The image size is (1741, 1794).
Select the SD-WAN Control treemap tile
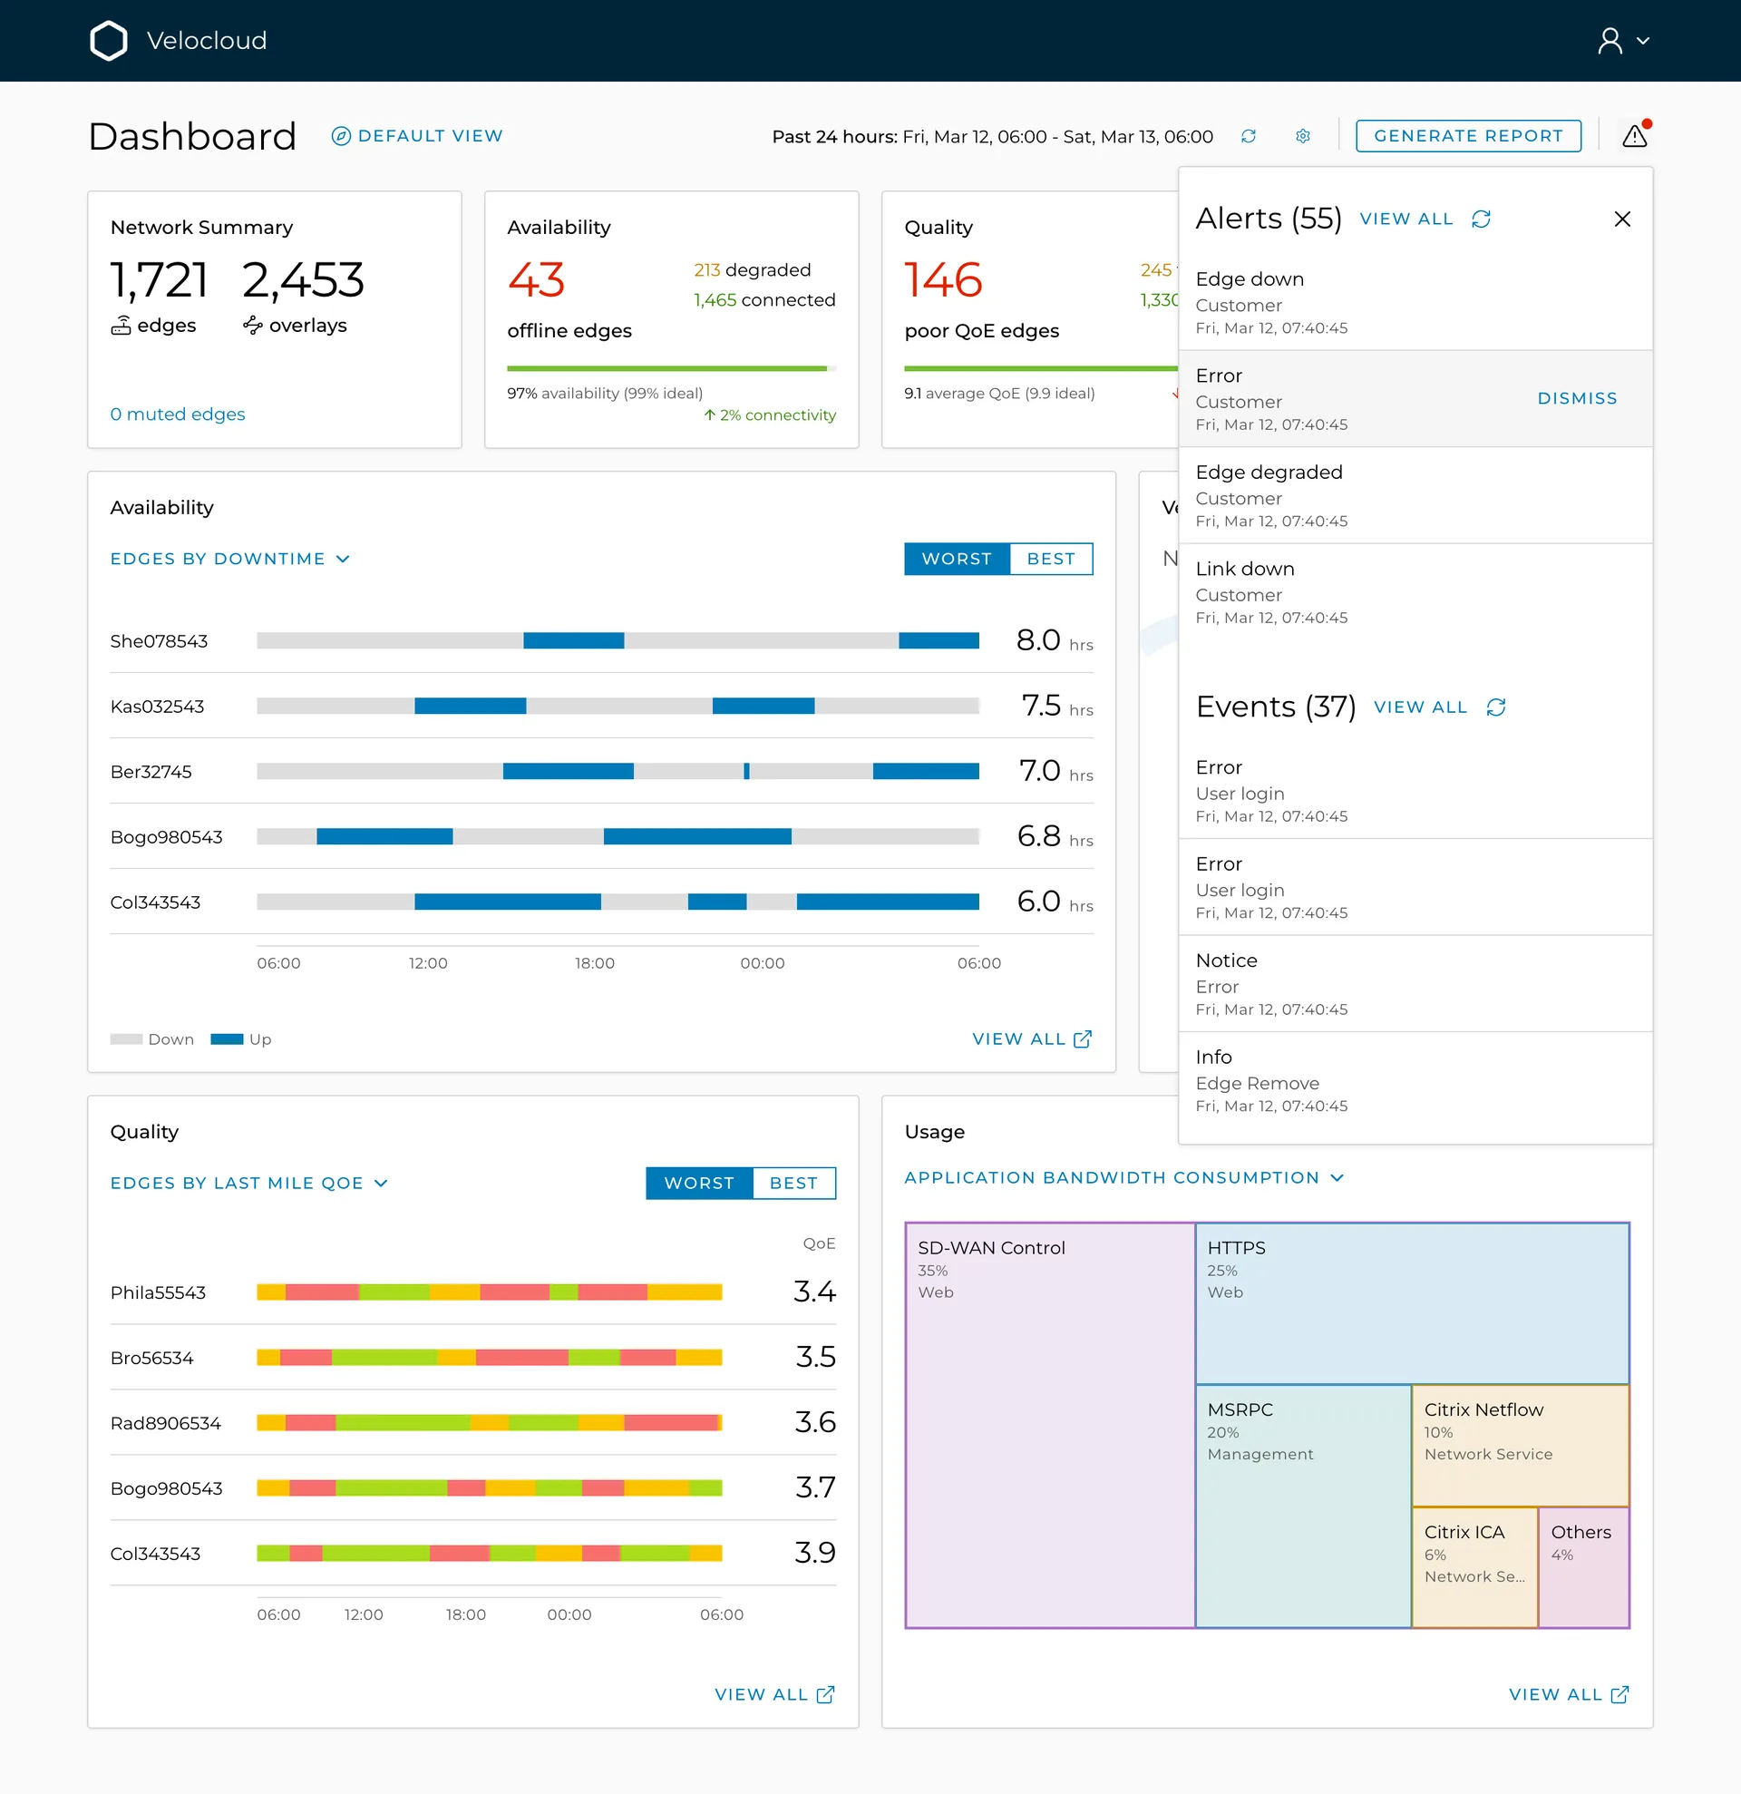(1049, 1424)
